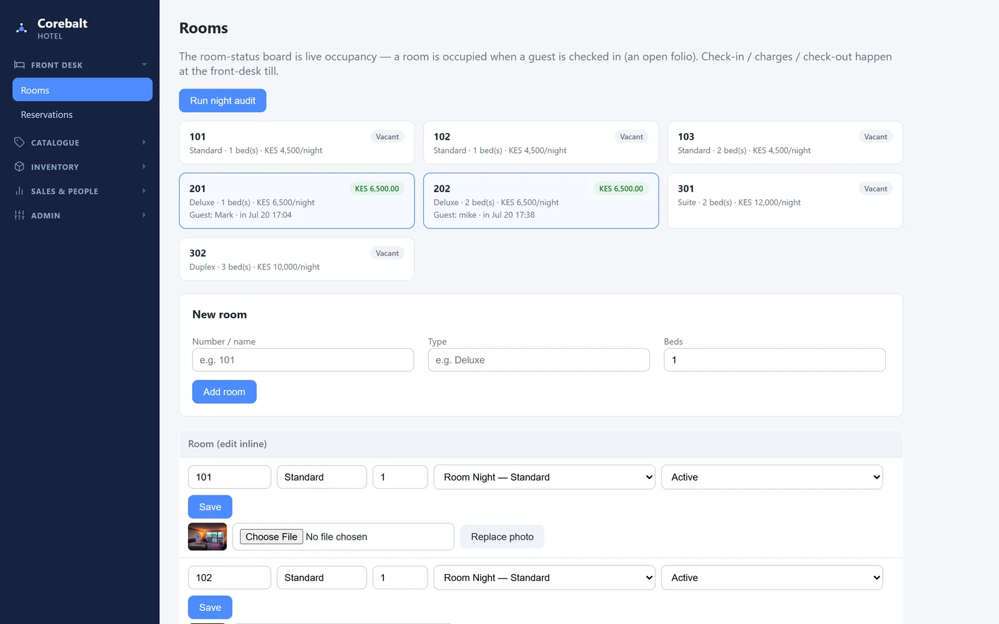Open room 101 Room Night — Standard dropdown
This screenshot has height=624, width=999.
544,477
